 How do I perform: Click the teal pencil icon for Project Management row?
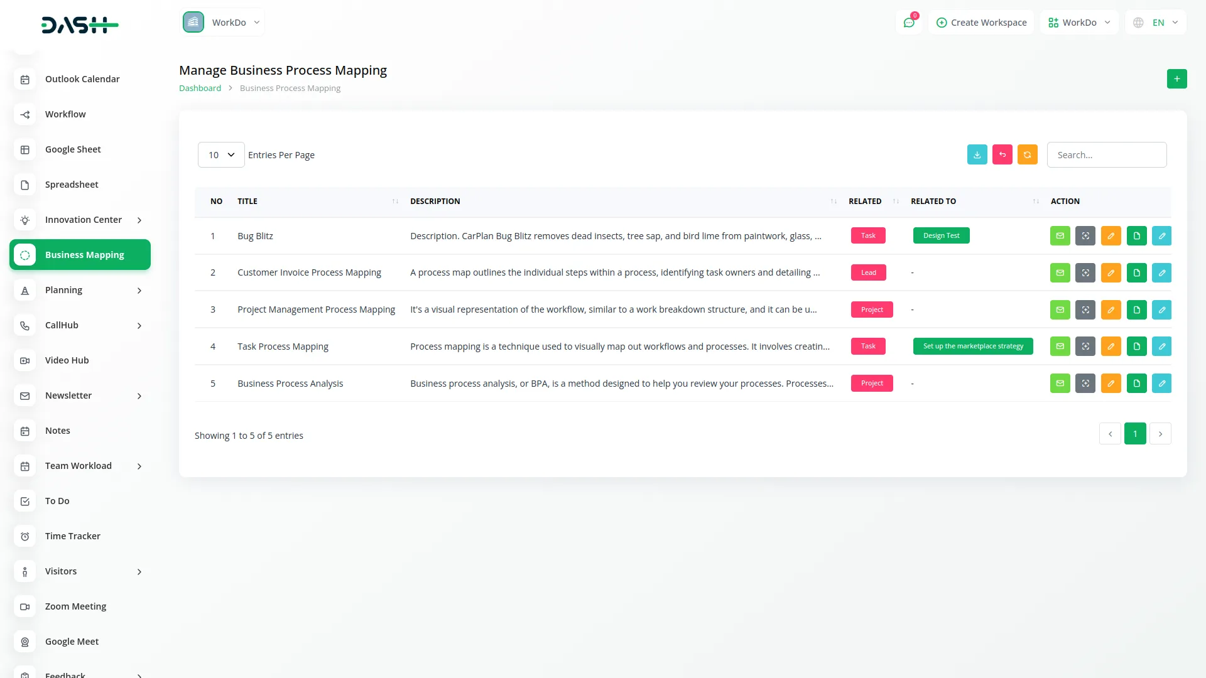pos(1161,309)
